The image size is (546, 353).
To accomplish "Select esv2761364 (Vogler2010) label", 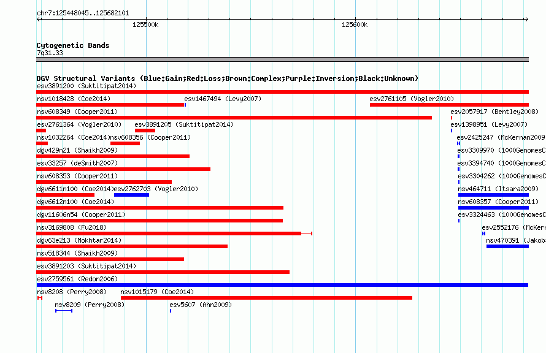I will click(x=79, y=124).
